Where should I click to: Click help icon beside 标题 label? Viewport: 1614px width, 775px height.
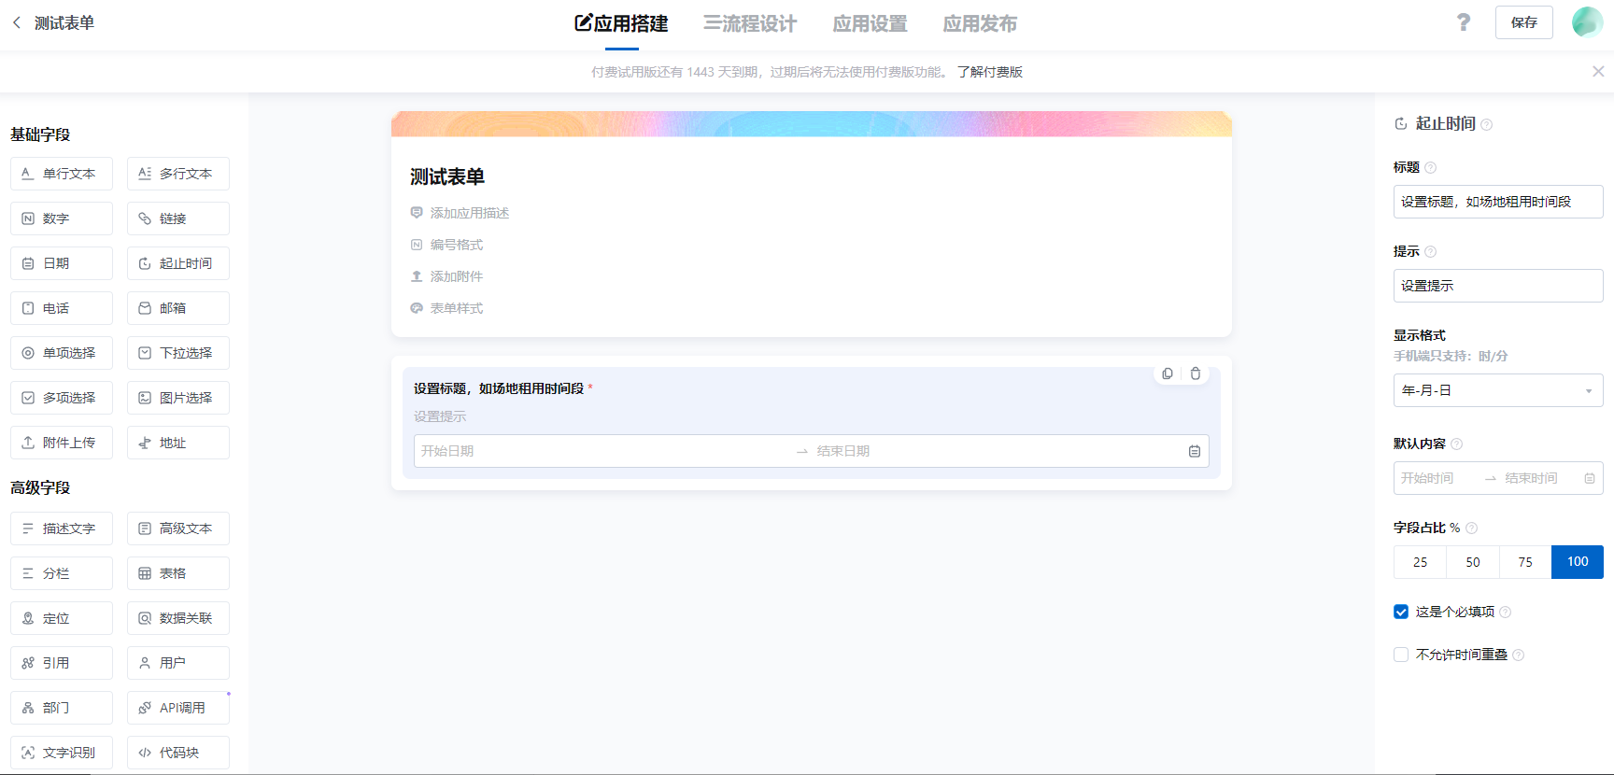1431,168
